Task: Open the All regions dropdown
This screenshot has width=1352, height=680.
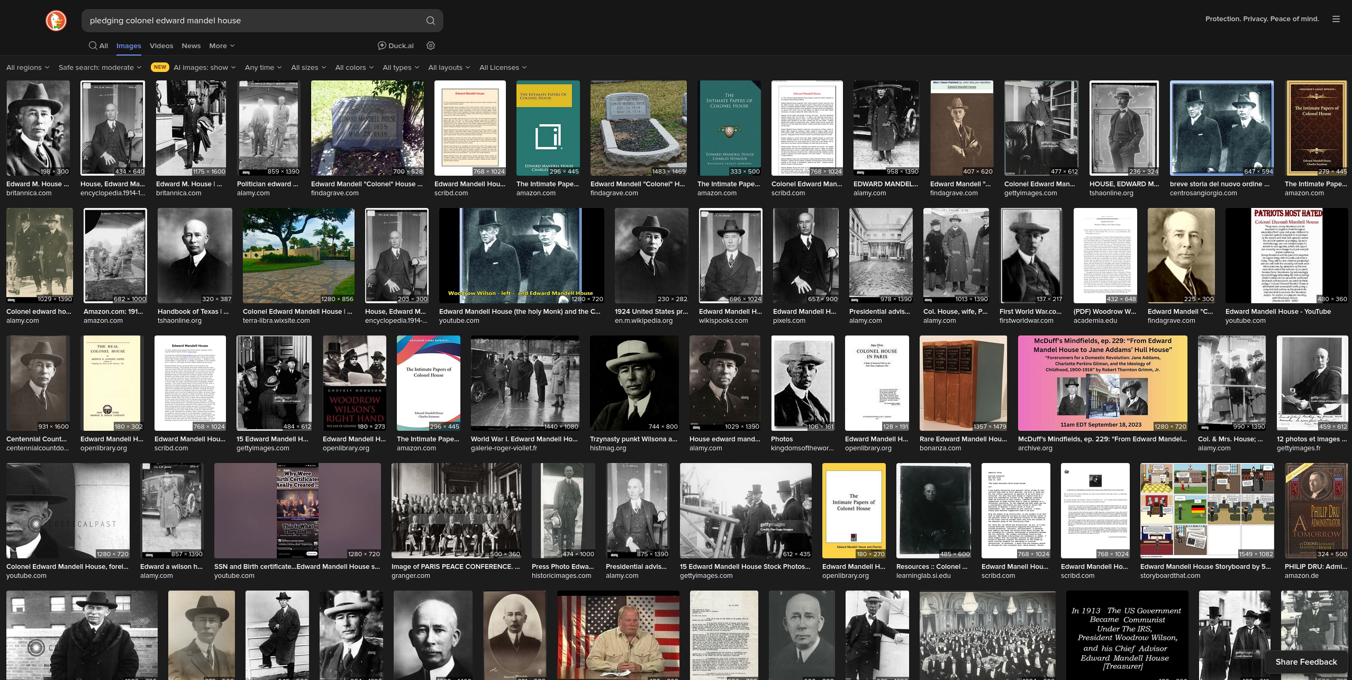Action: (x=28, y=67)
